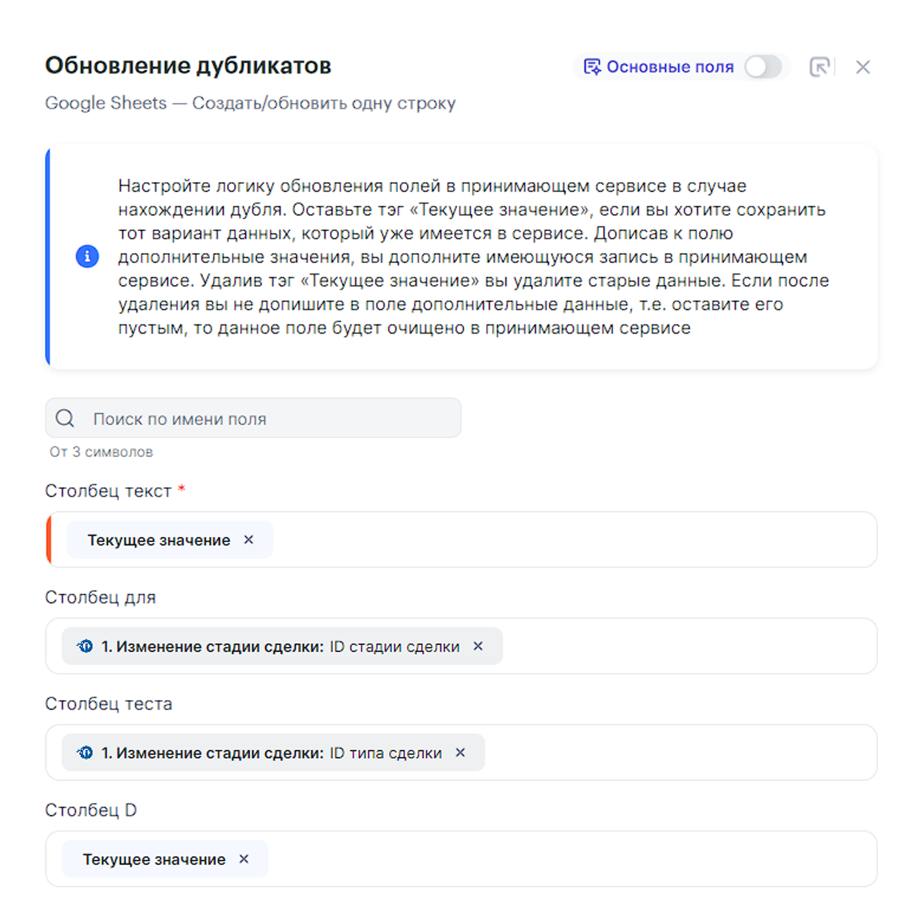
Task: Click the search magnifier icon
Action: (x=65, y=419)
